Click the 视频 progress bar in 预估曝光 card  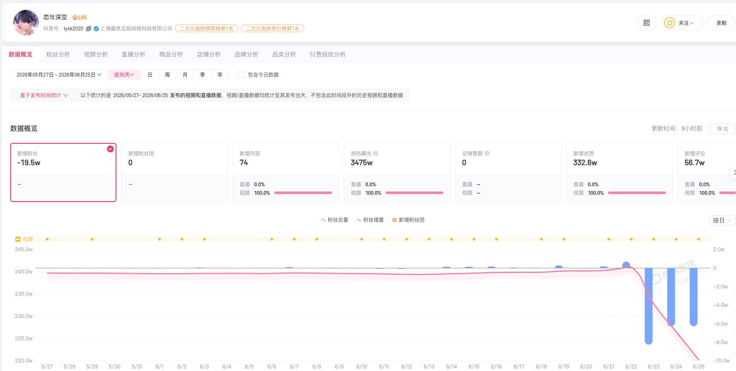414,193
